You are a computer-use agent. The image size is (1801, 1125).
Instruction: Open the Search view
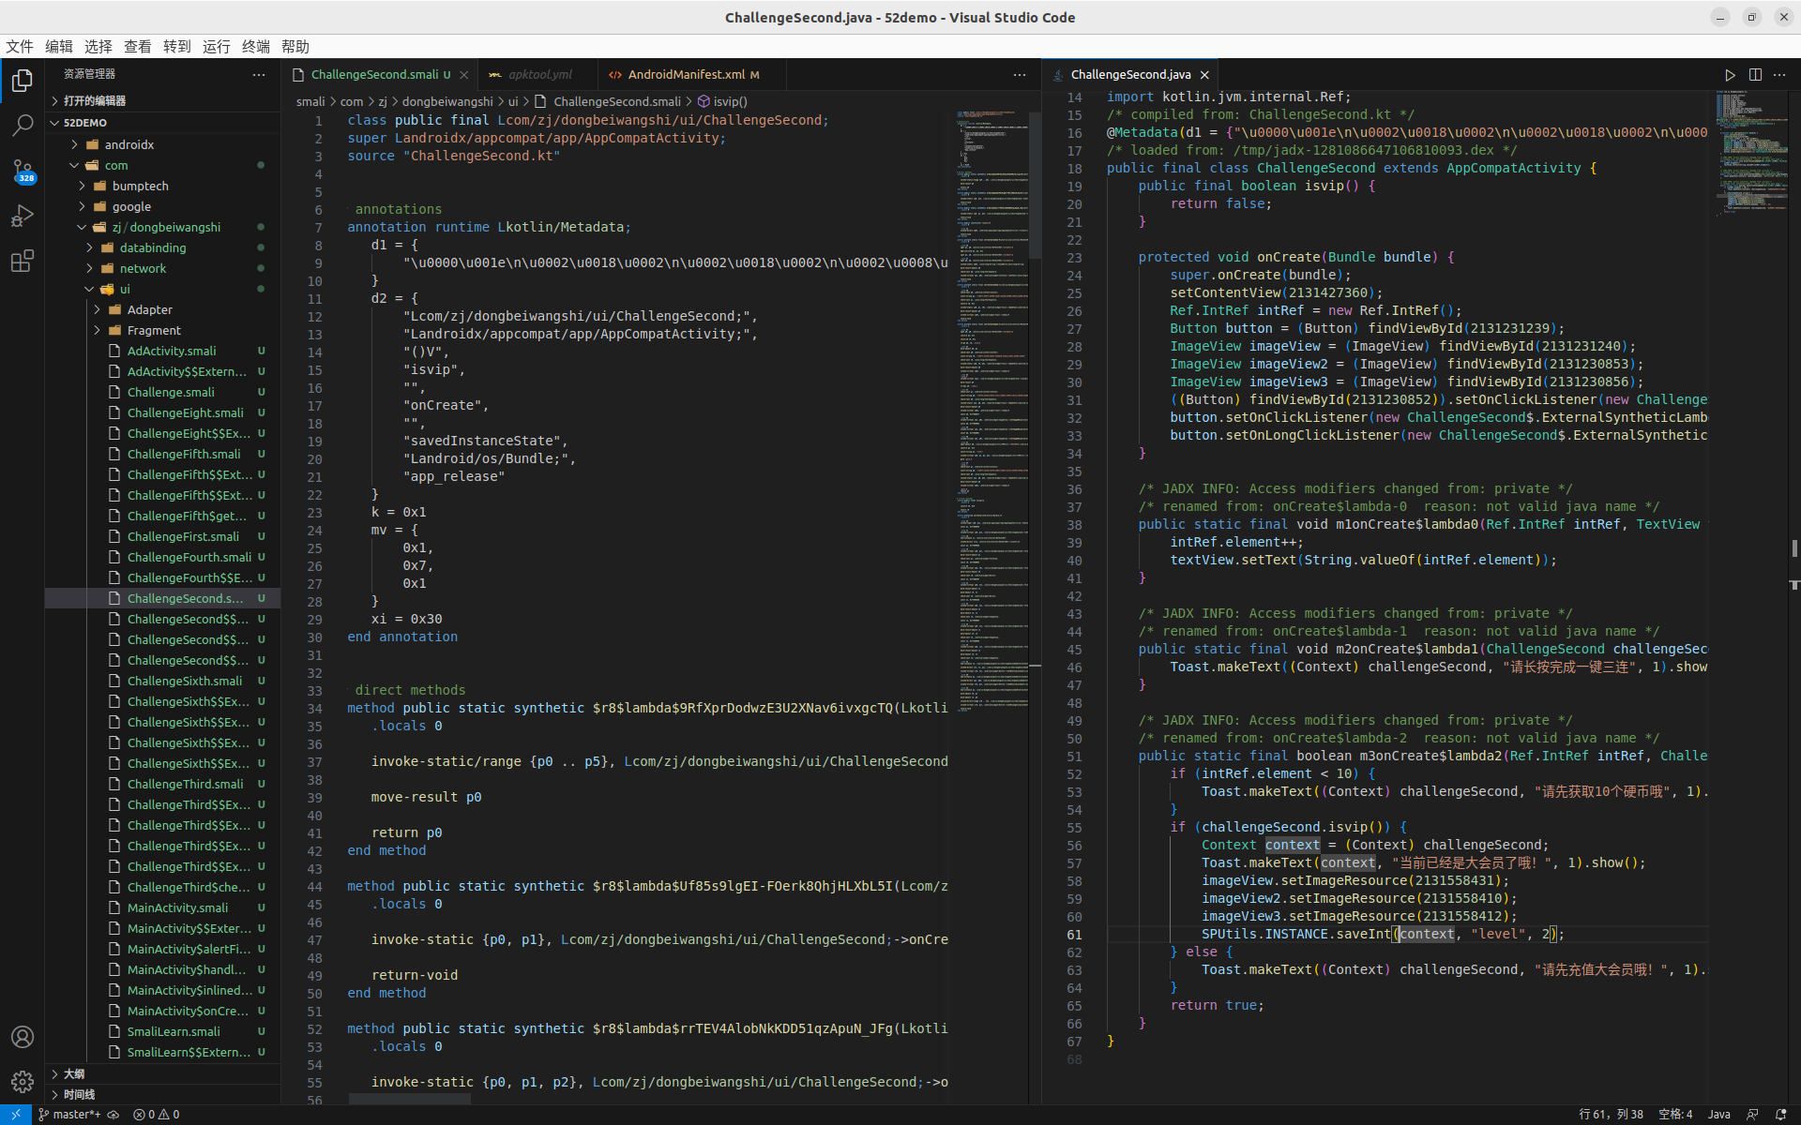22,126
